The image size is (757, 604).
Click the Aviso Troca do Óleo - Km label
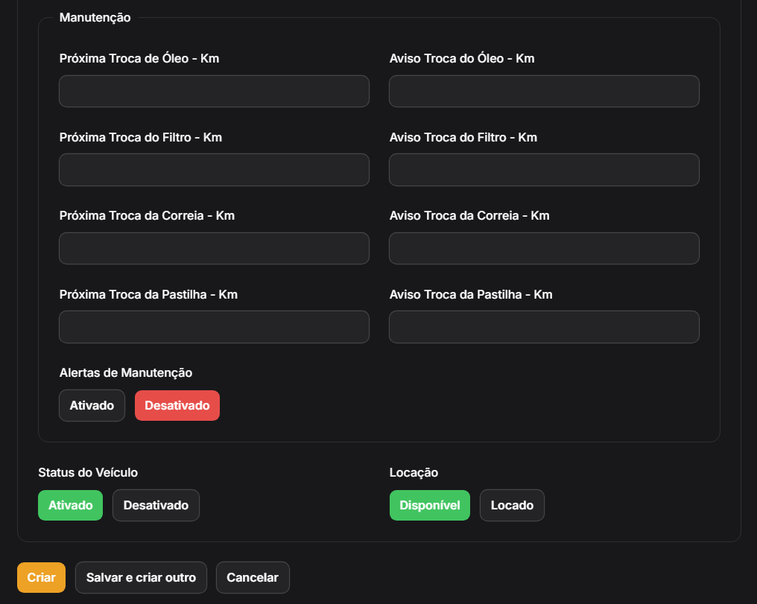(x=462, y=58)
